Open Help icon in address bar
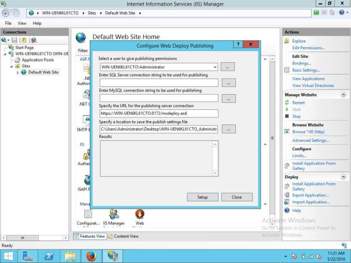Screen dimensions: 351x263 click(341, 12)
